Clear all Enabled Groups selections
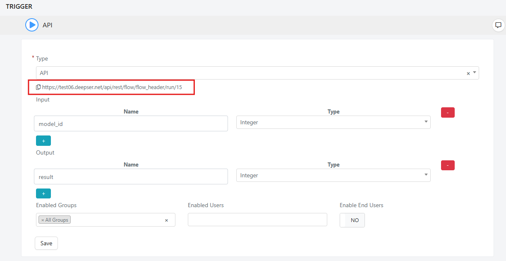Viewport: 506px width, 261px height. 166,220
